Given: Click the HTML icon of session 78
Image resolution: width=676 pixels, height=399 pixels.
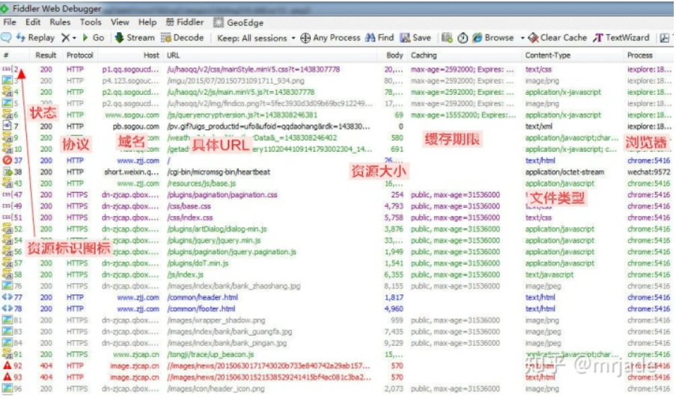Looking at the screenshot, I should [x=7, y=309].
